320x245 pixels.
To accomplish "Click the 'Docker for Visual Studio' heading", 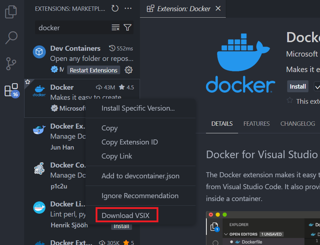I will click(x=262, y=154).
